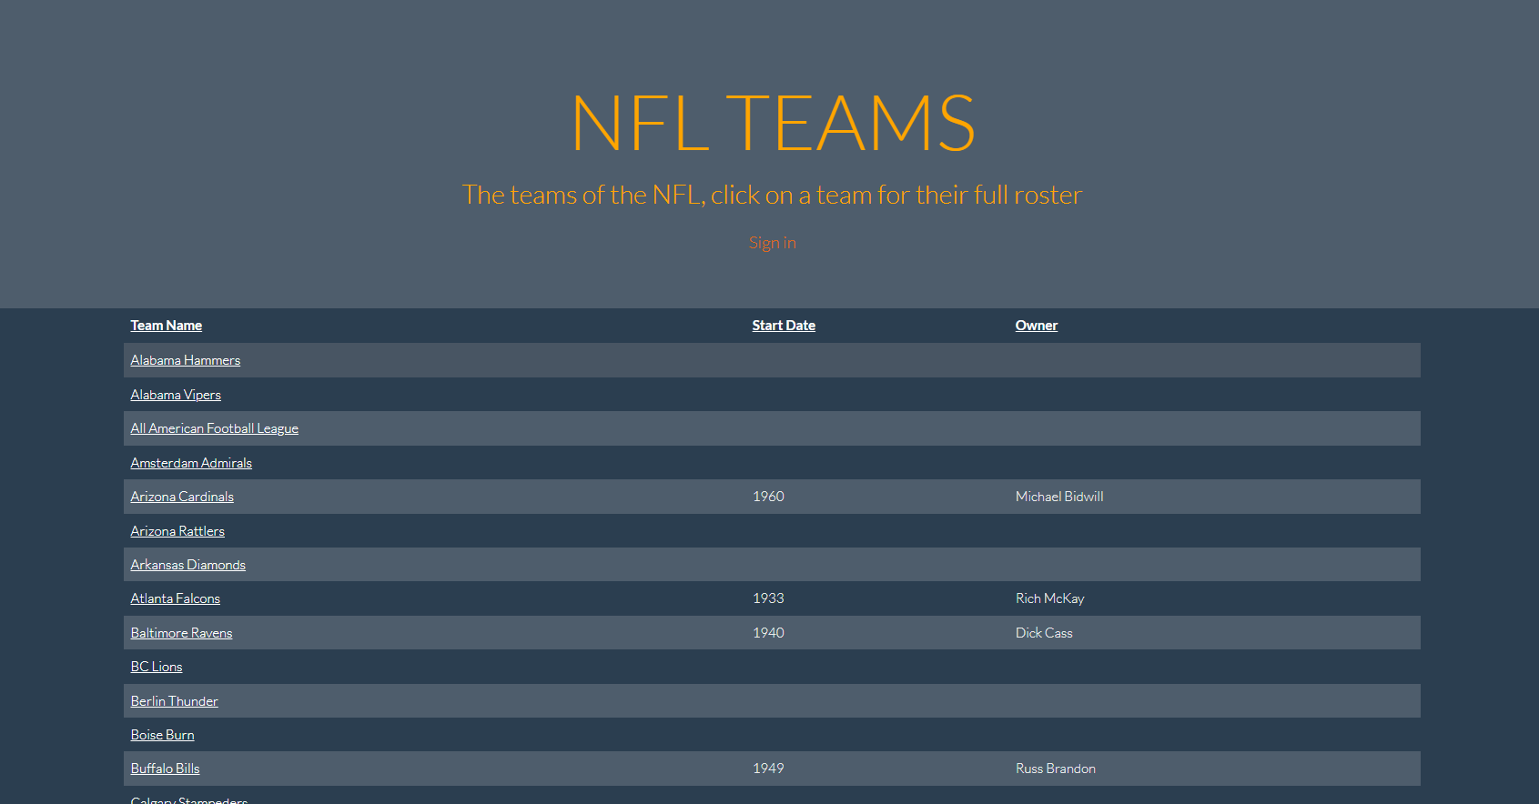
Task: Open the Buffalo Bills roster
Action: 165,769
